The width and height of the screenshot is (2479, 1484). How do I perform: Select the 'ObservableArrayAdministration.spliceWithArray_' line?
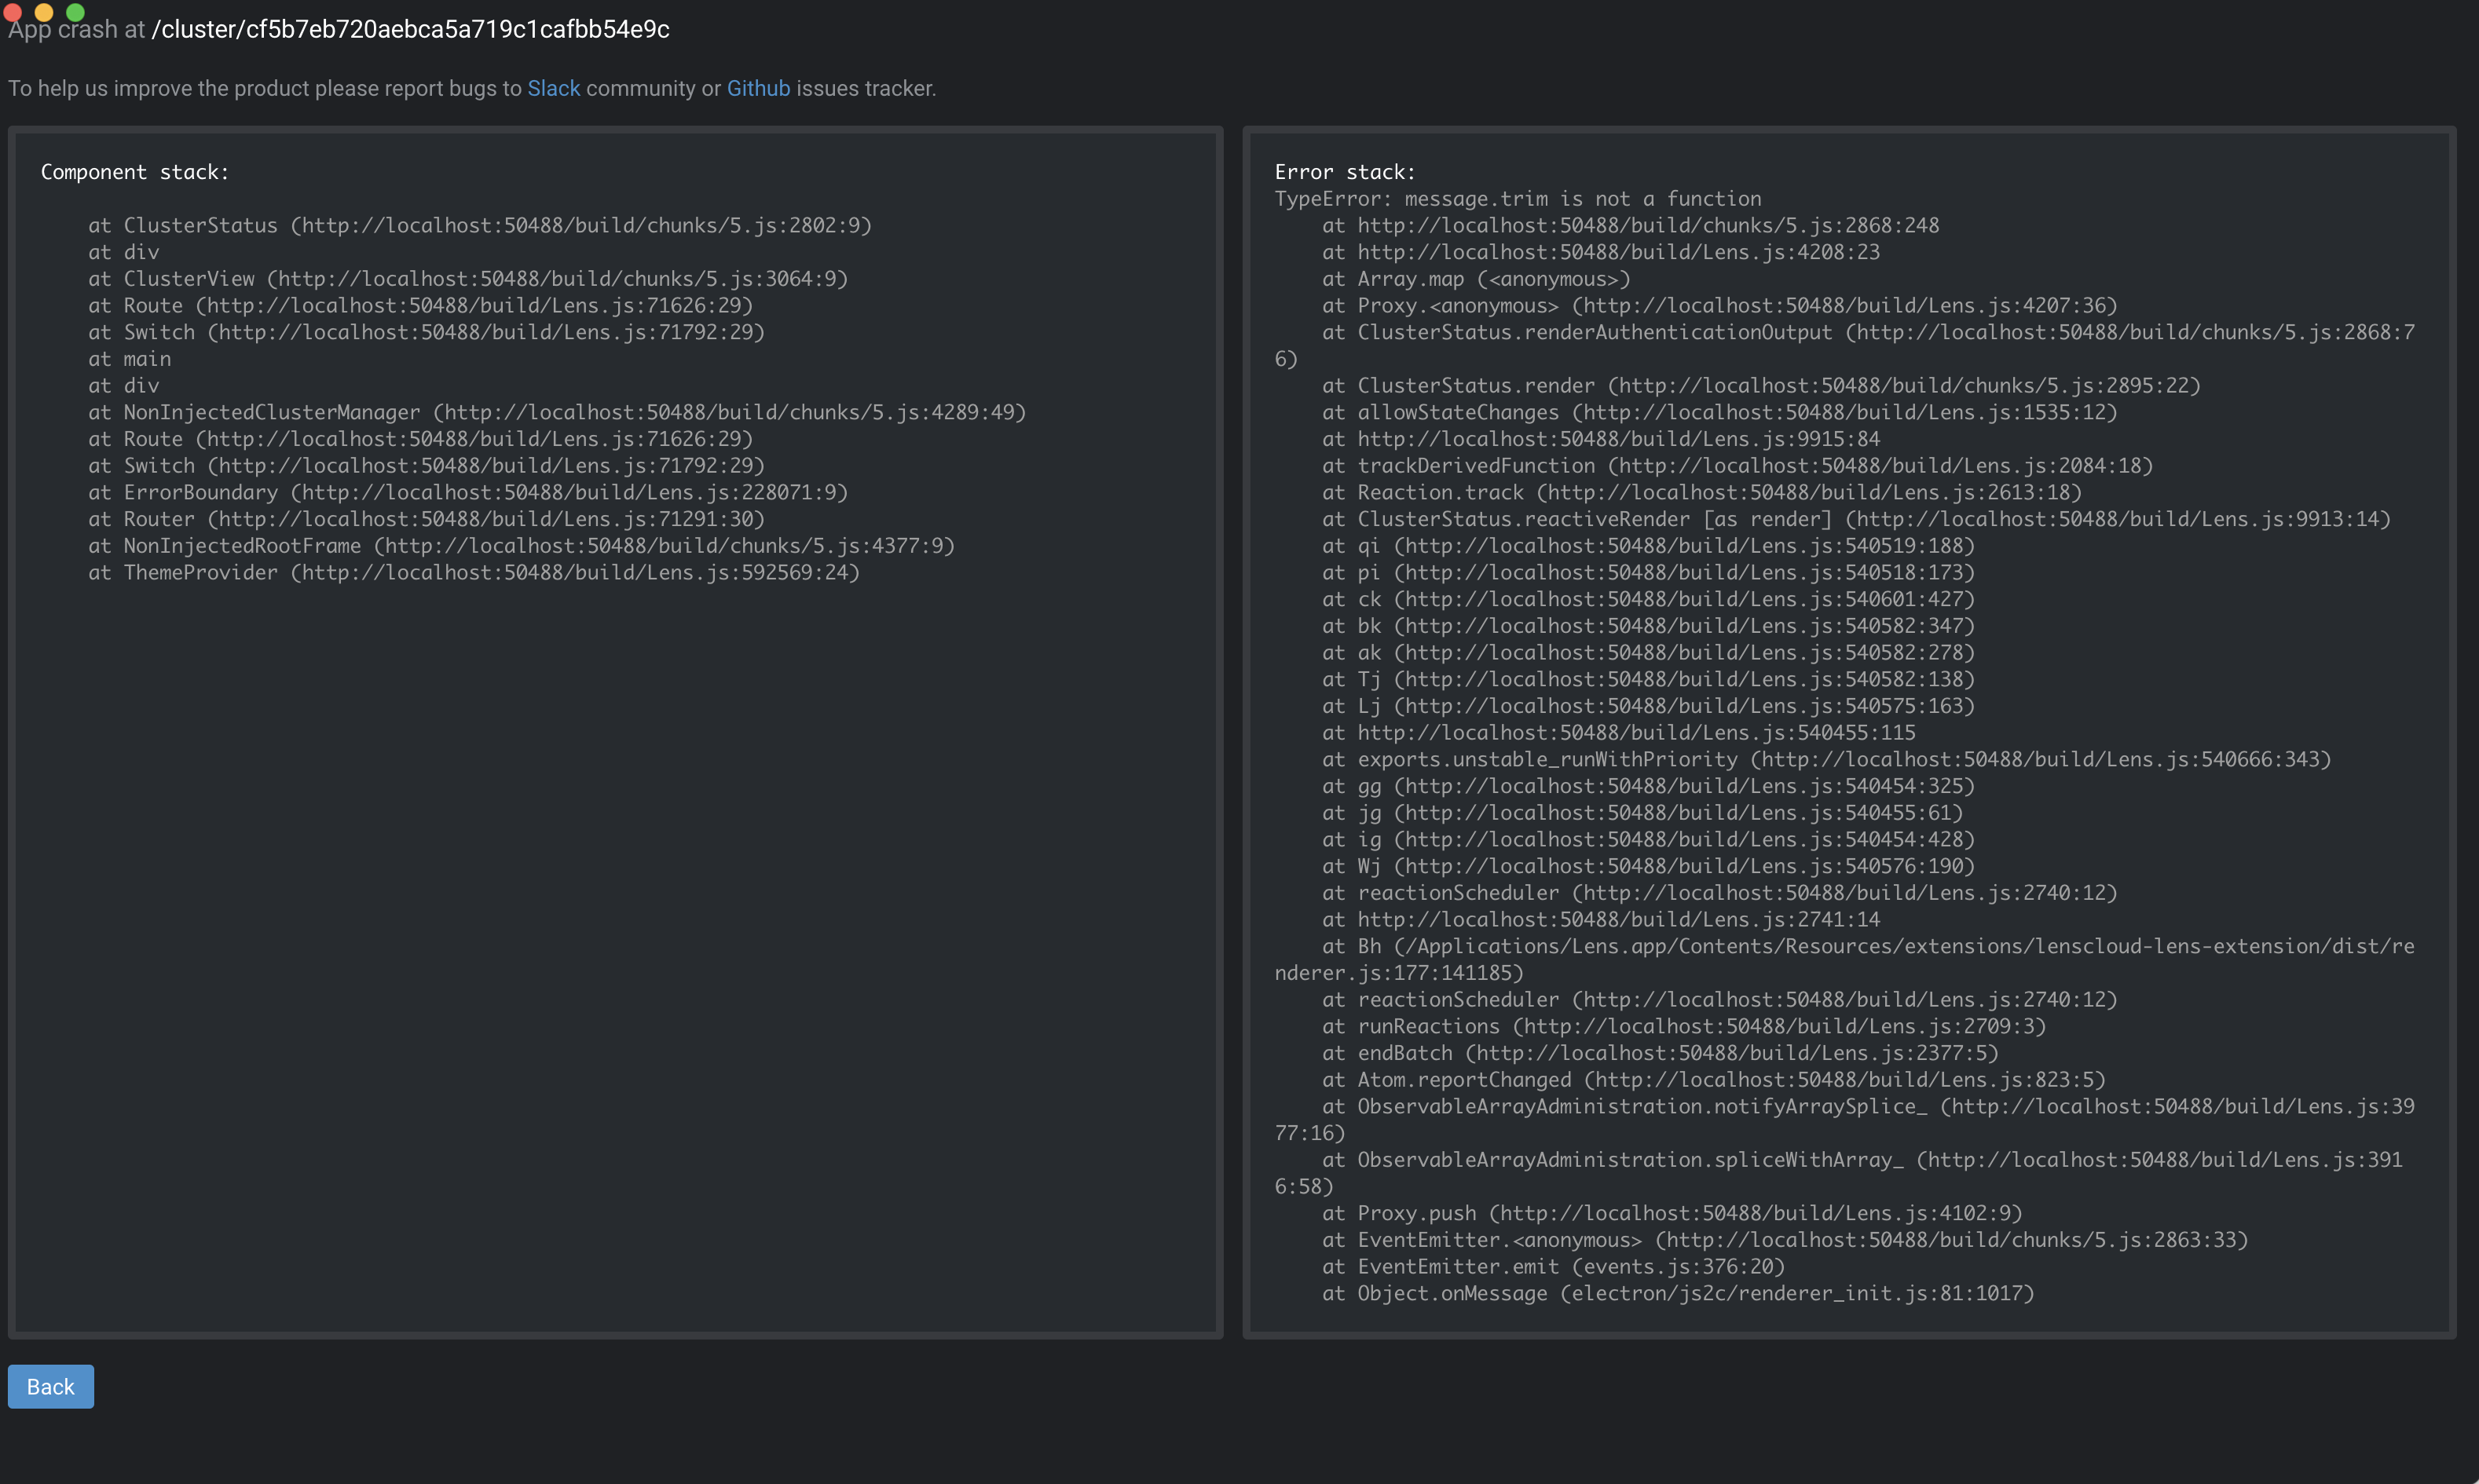pyautogui.click(x=1839, y=1173)
